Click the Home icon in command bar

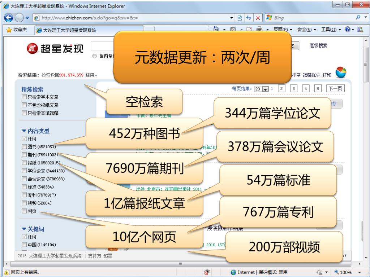point(216,29)
